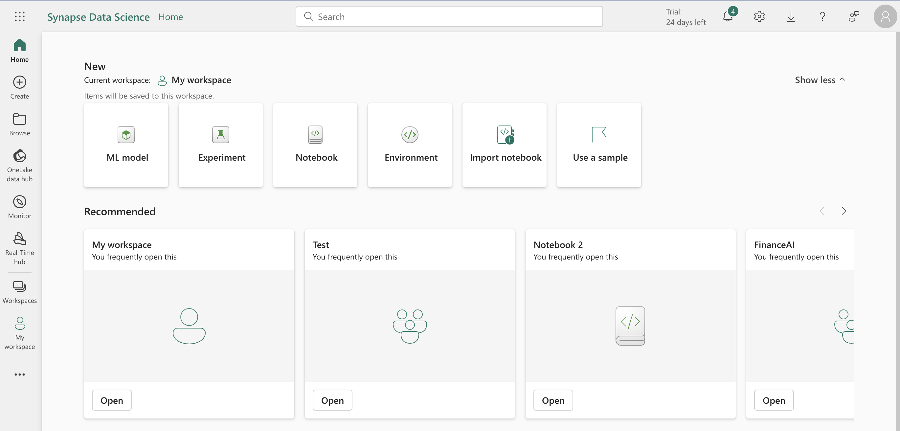Click the My workspace card thumbnail
This screenshot has height=431, width=900.
point(189,326)
